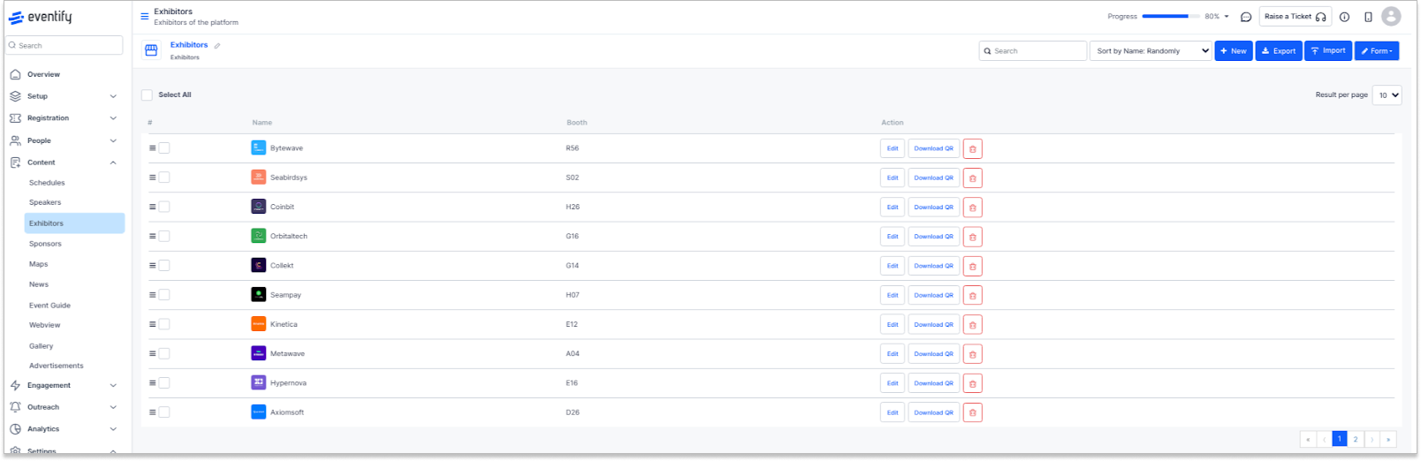Delete the Coinbit exhibitor

click(972, 208)
